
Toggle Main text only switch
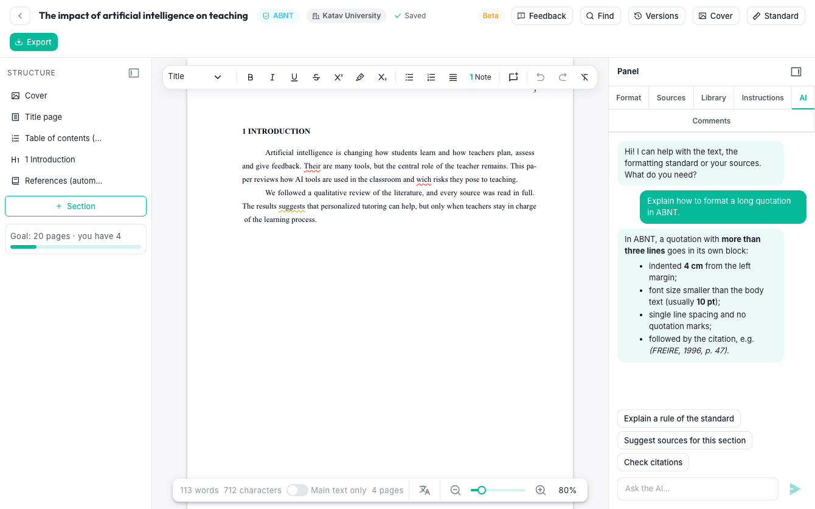[297, 490]
